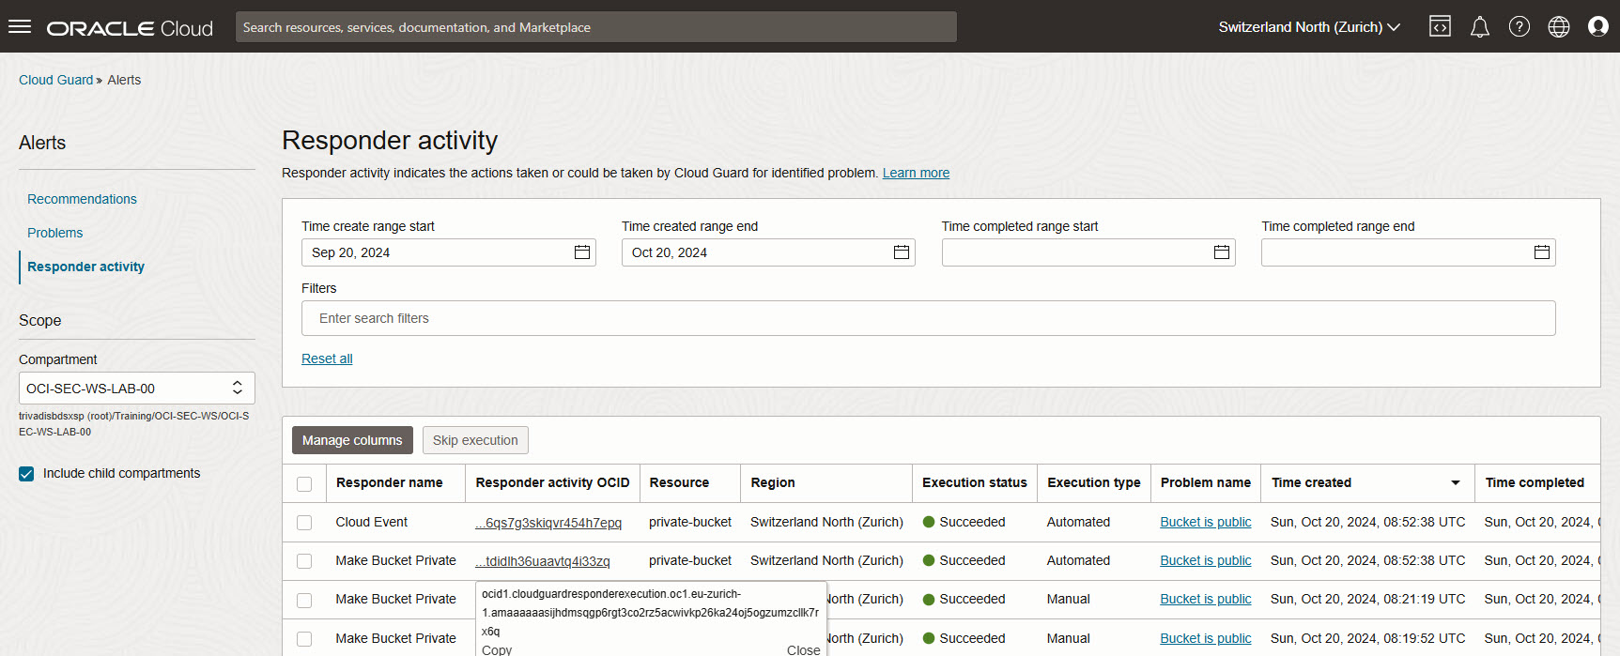Click the Manage columns button
The width and height of the screenshot is (1620, 656).
coord(352,440)
